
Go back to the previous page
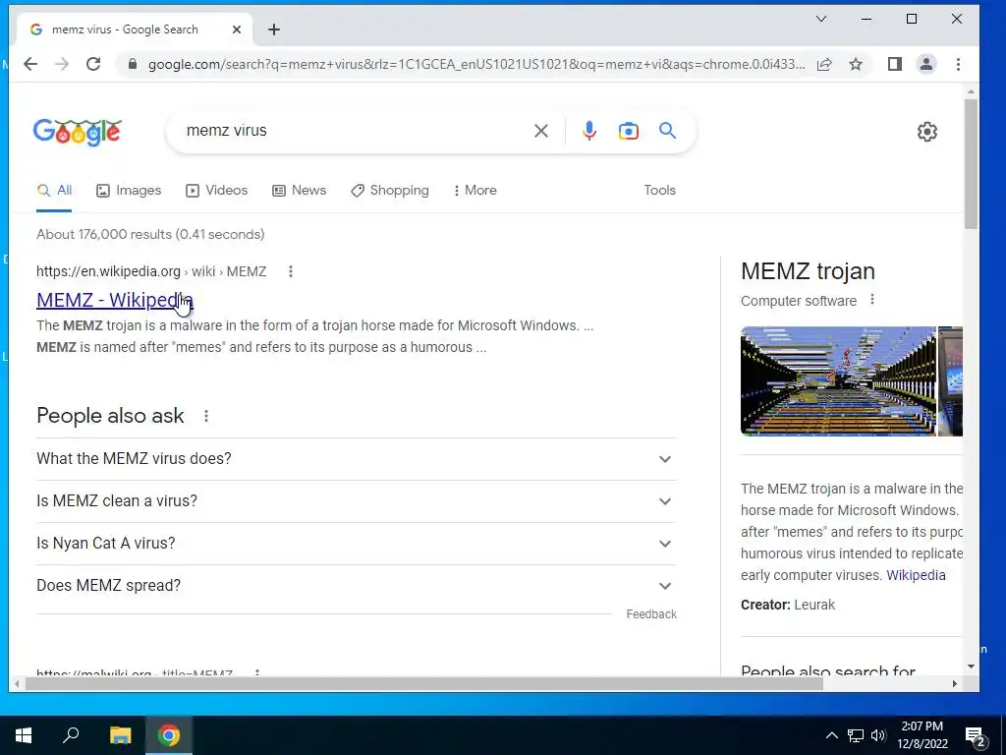tap(30, 64)
